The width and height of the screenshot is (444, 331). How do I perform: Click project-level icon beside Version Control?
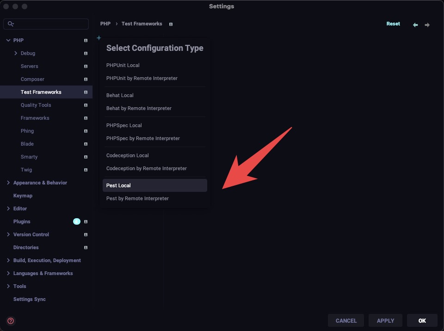pos(86,235)
